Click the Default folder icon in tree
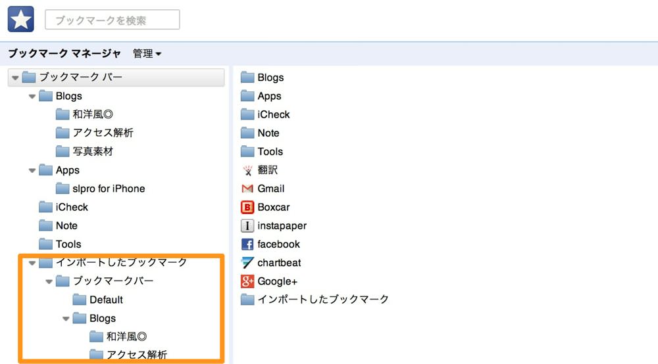This screenshot has height=364, width=658. coord(80,300)
